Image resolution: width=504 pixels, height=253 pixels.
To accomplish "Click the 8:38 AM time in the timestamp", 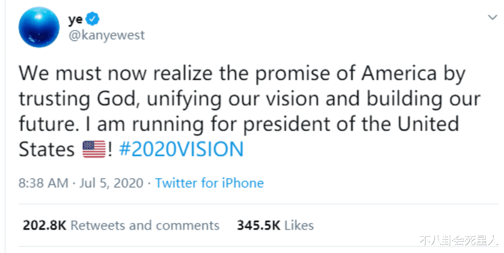I will (43, 183).
